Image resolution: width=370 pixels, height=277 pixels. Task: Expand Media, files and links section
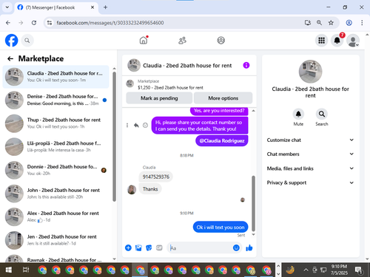point(310,168)
